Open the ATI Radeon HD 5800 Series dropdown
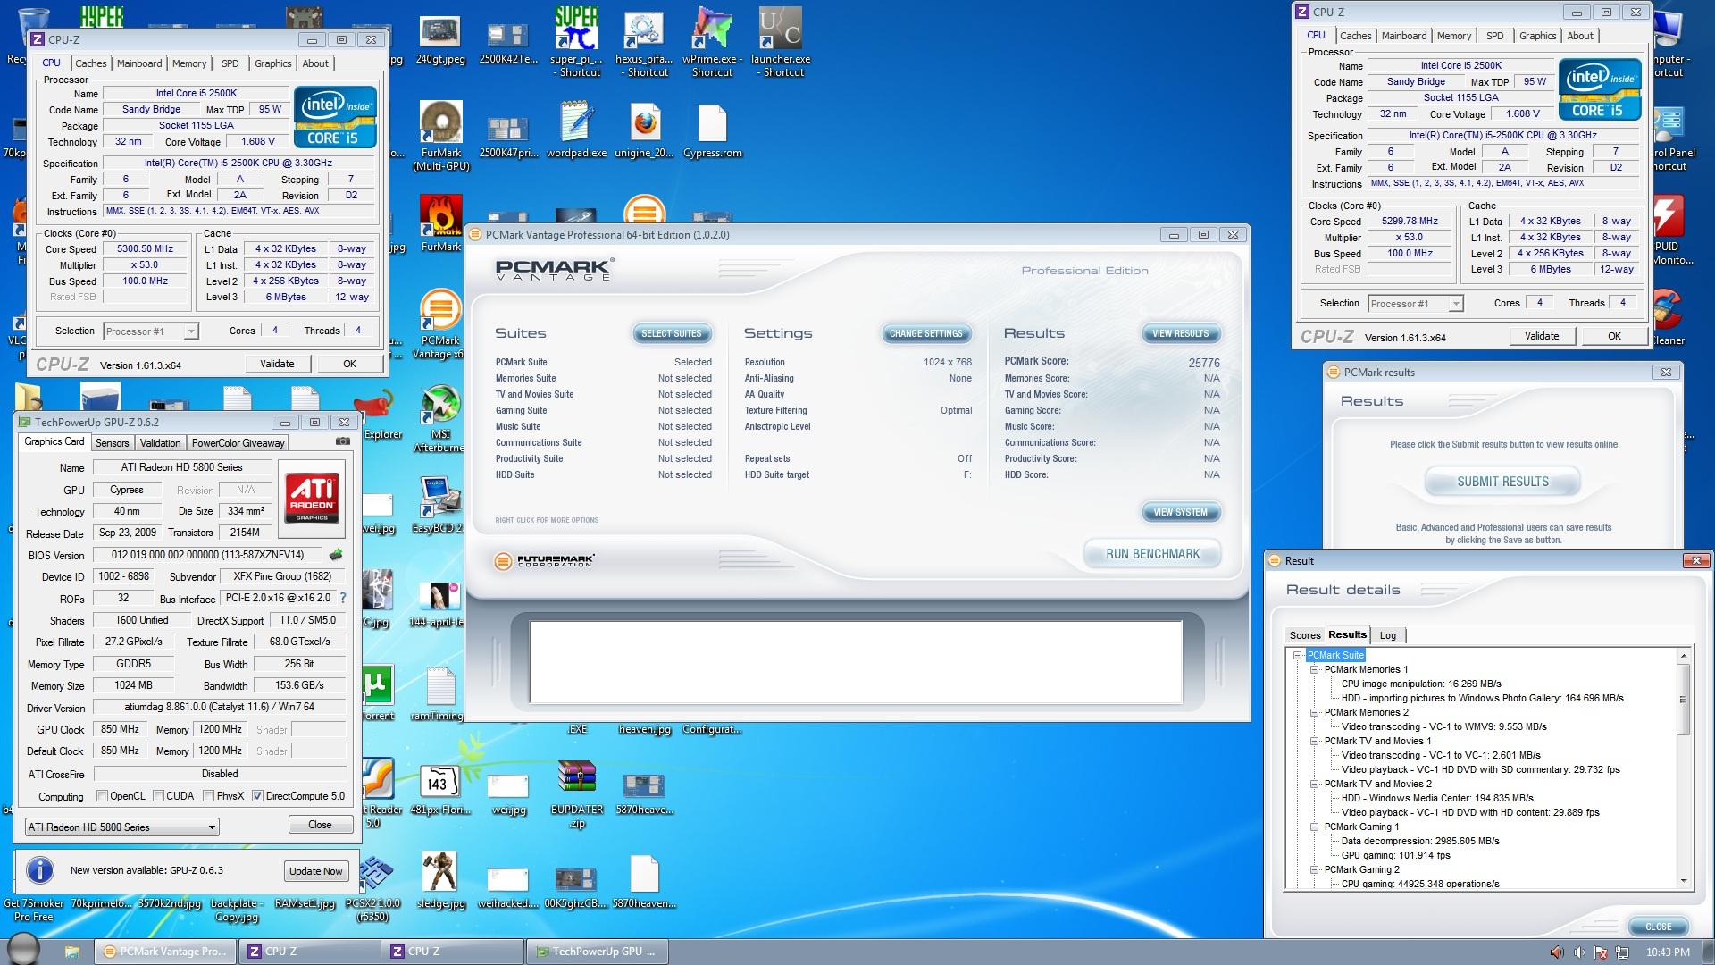 click(x=121, y=827)
